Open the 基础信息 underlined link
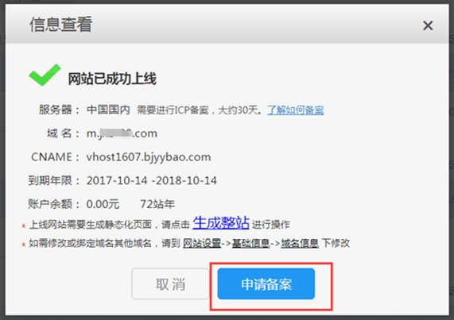This screenshot has height=320, width=454. (x=250, y=243)
